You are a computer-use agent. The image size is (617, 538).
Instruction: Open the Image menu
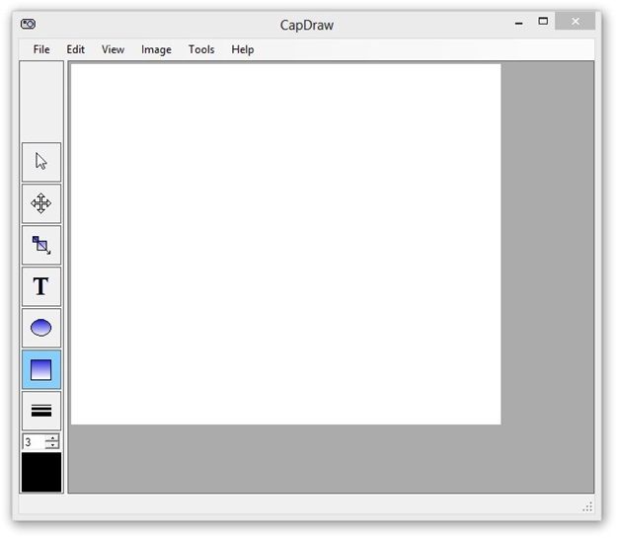pyautogui.click(x=156, y=49)
